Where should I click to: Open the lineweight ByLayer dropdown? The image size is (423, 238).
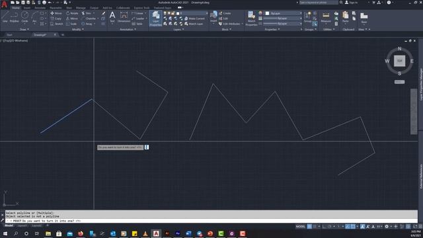point(282,19)
